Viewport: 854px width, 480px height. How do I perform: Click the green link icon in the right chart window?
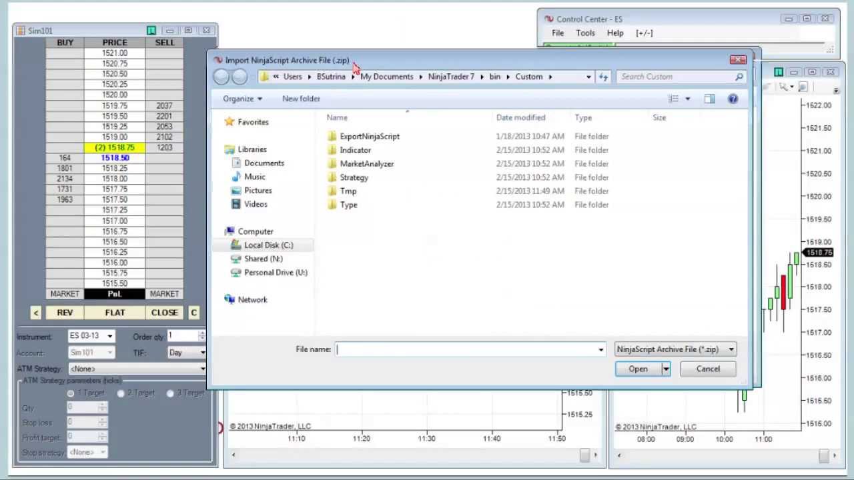[x=778, y=72]
